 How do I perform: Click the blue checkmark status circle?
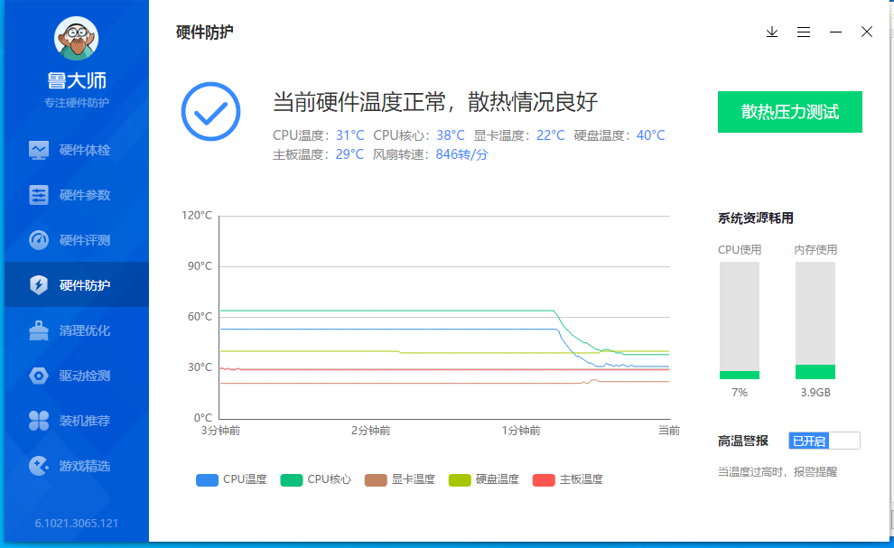pyautogui.click(x=211, y=112)
